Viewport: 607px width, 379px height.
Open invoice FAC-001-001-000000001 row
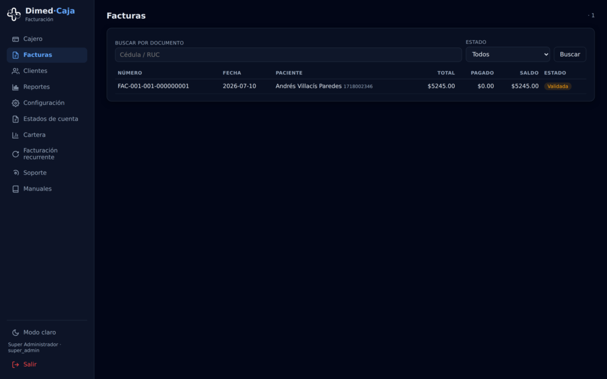pos(350,86)
